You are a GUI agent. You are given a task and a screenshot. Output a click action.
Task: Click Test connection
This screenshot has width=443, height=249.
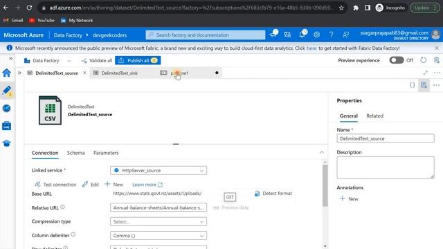tap(55, 185)
